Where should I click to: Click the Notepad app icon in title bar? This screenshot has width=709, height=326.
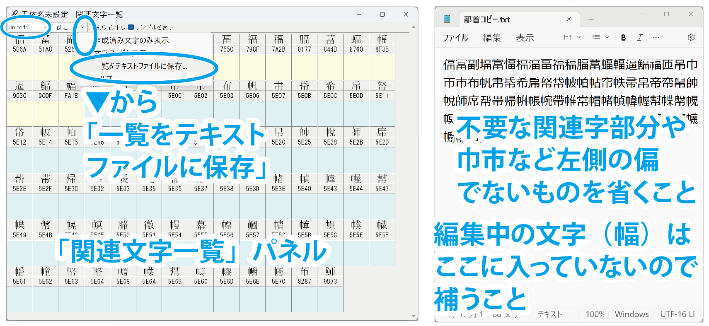coord(447,19)
